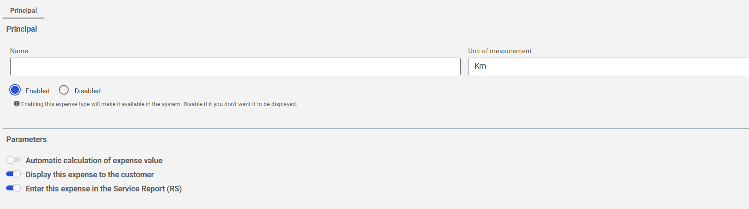Click the Enabled label text
The height and width of the screenshot is (209, 749).
click(37, 91)
